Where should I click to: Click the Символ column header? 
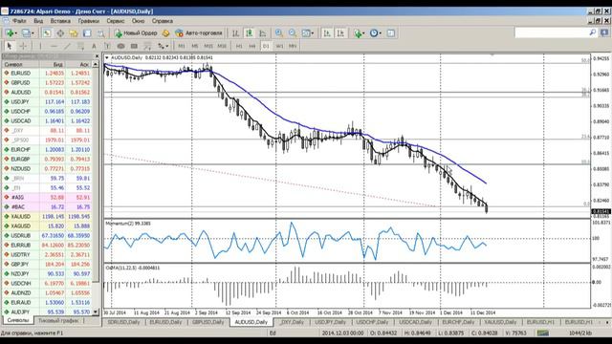pos(20,64)
